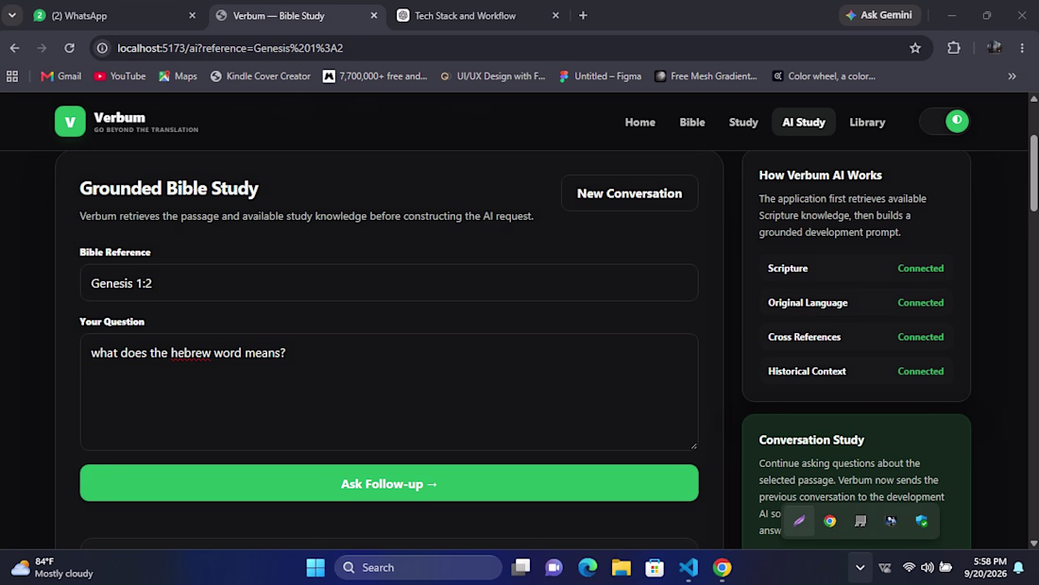Click the page vertical scrollbar thumb
Viewport: 1039px width, 585px height.
click(x=1033, y=174)
